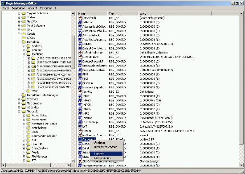This screenshot has height=174, width=245.
Task: Click the value data 'dd 69 c9 57'
Action: (147, 139)
